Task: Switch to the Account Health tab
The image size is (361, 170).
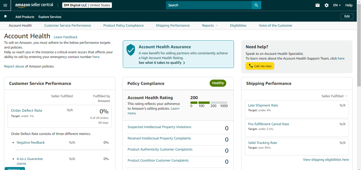Action: [20, 26]
